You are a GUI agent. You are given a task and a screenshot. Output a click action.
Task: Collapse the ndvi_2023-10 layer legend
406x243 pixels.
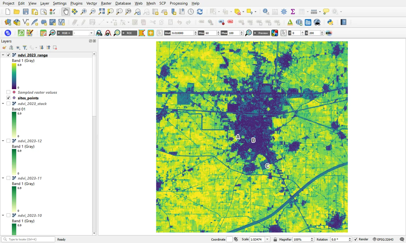3,216
